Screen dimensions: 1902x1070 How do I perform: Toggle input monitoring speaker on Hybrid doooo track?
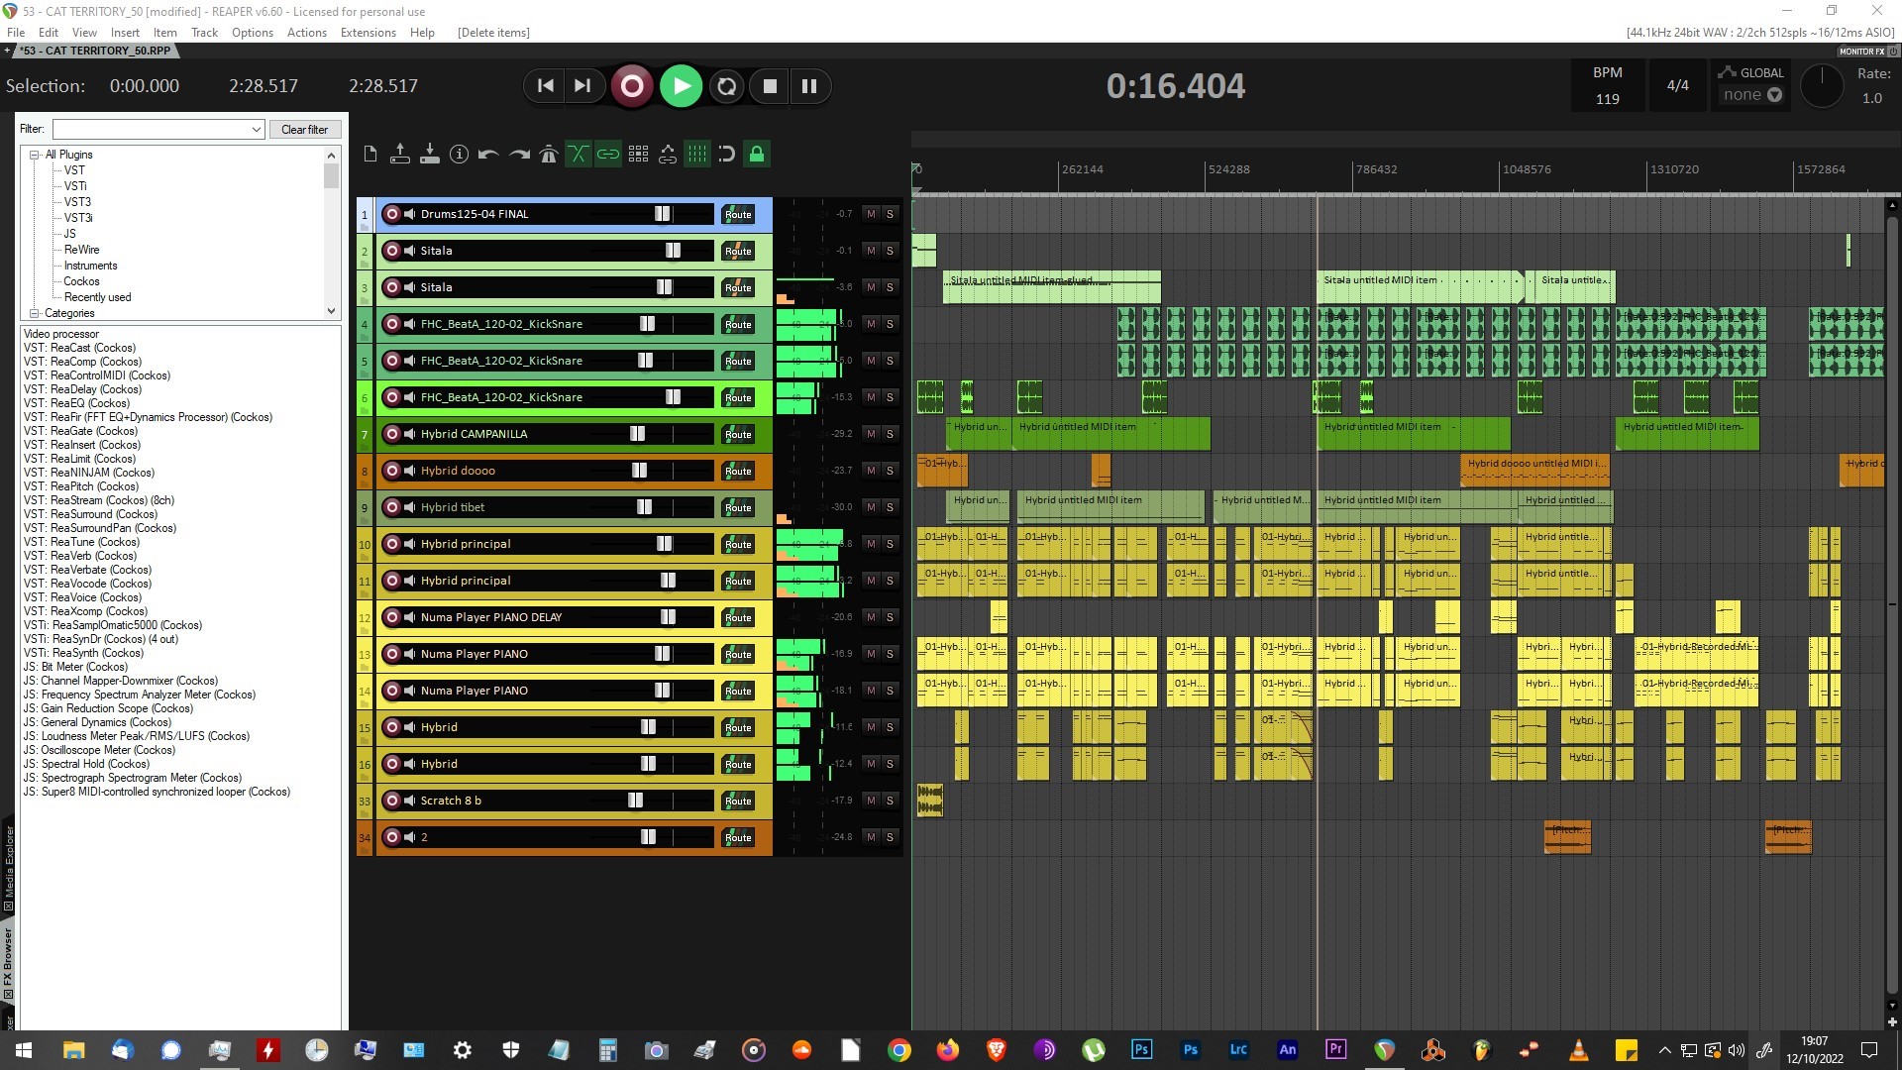[x=410, y=471]
